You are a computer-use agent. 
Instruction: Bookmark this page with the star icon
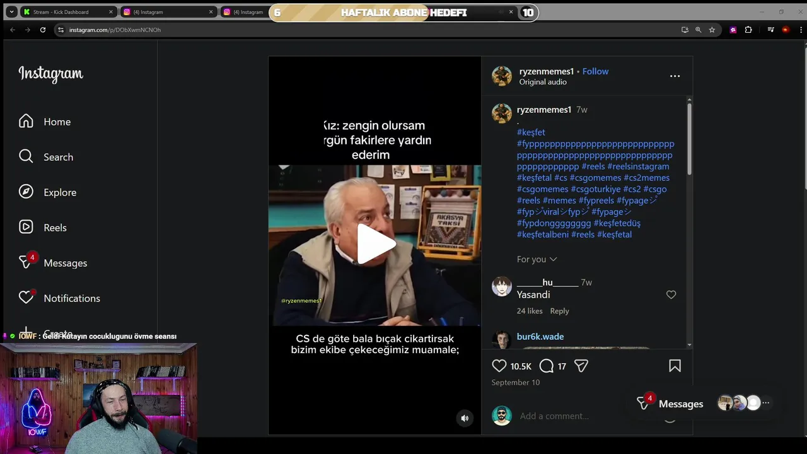(x=712, y=30)
